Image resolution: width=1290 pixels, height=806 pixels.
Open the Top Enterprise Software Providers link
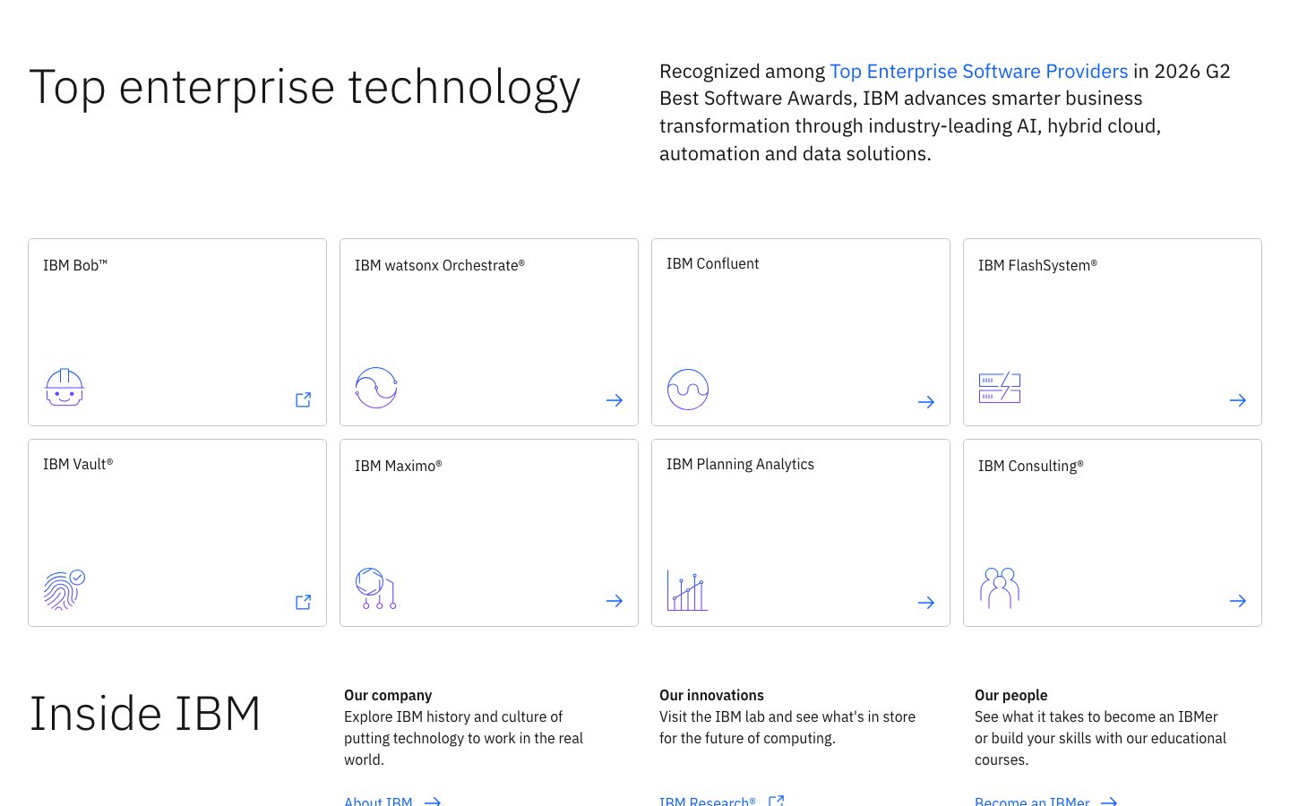tap(979, 72)
